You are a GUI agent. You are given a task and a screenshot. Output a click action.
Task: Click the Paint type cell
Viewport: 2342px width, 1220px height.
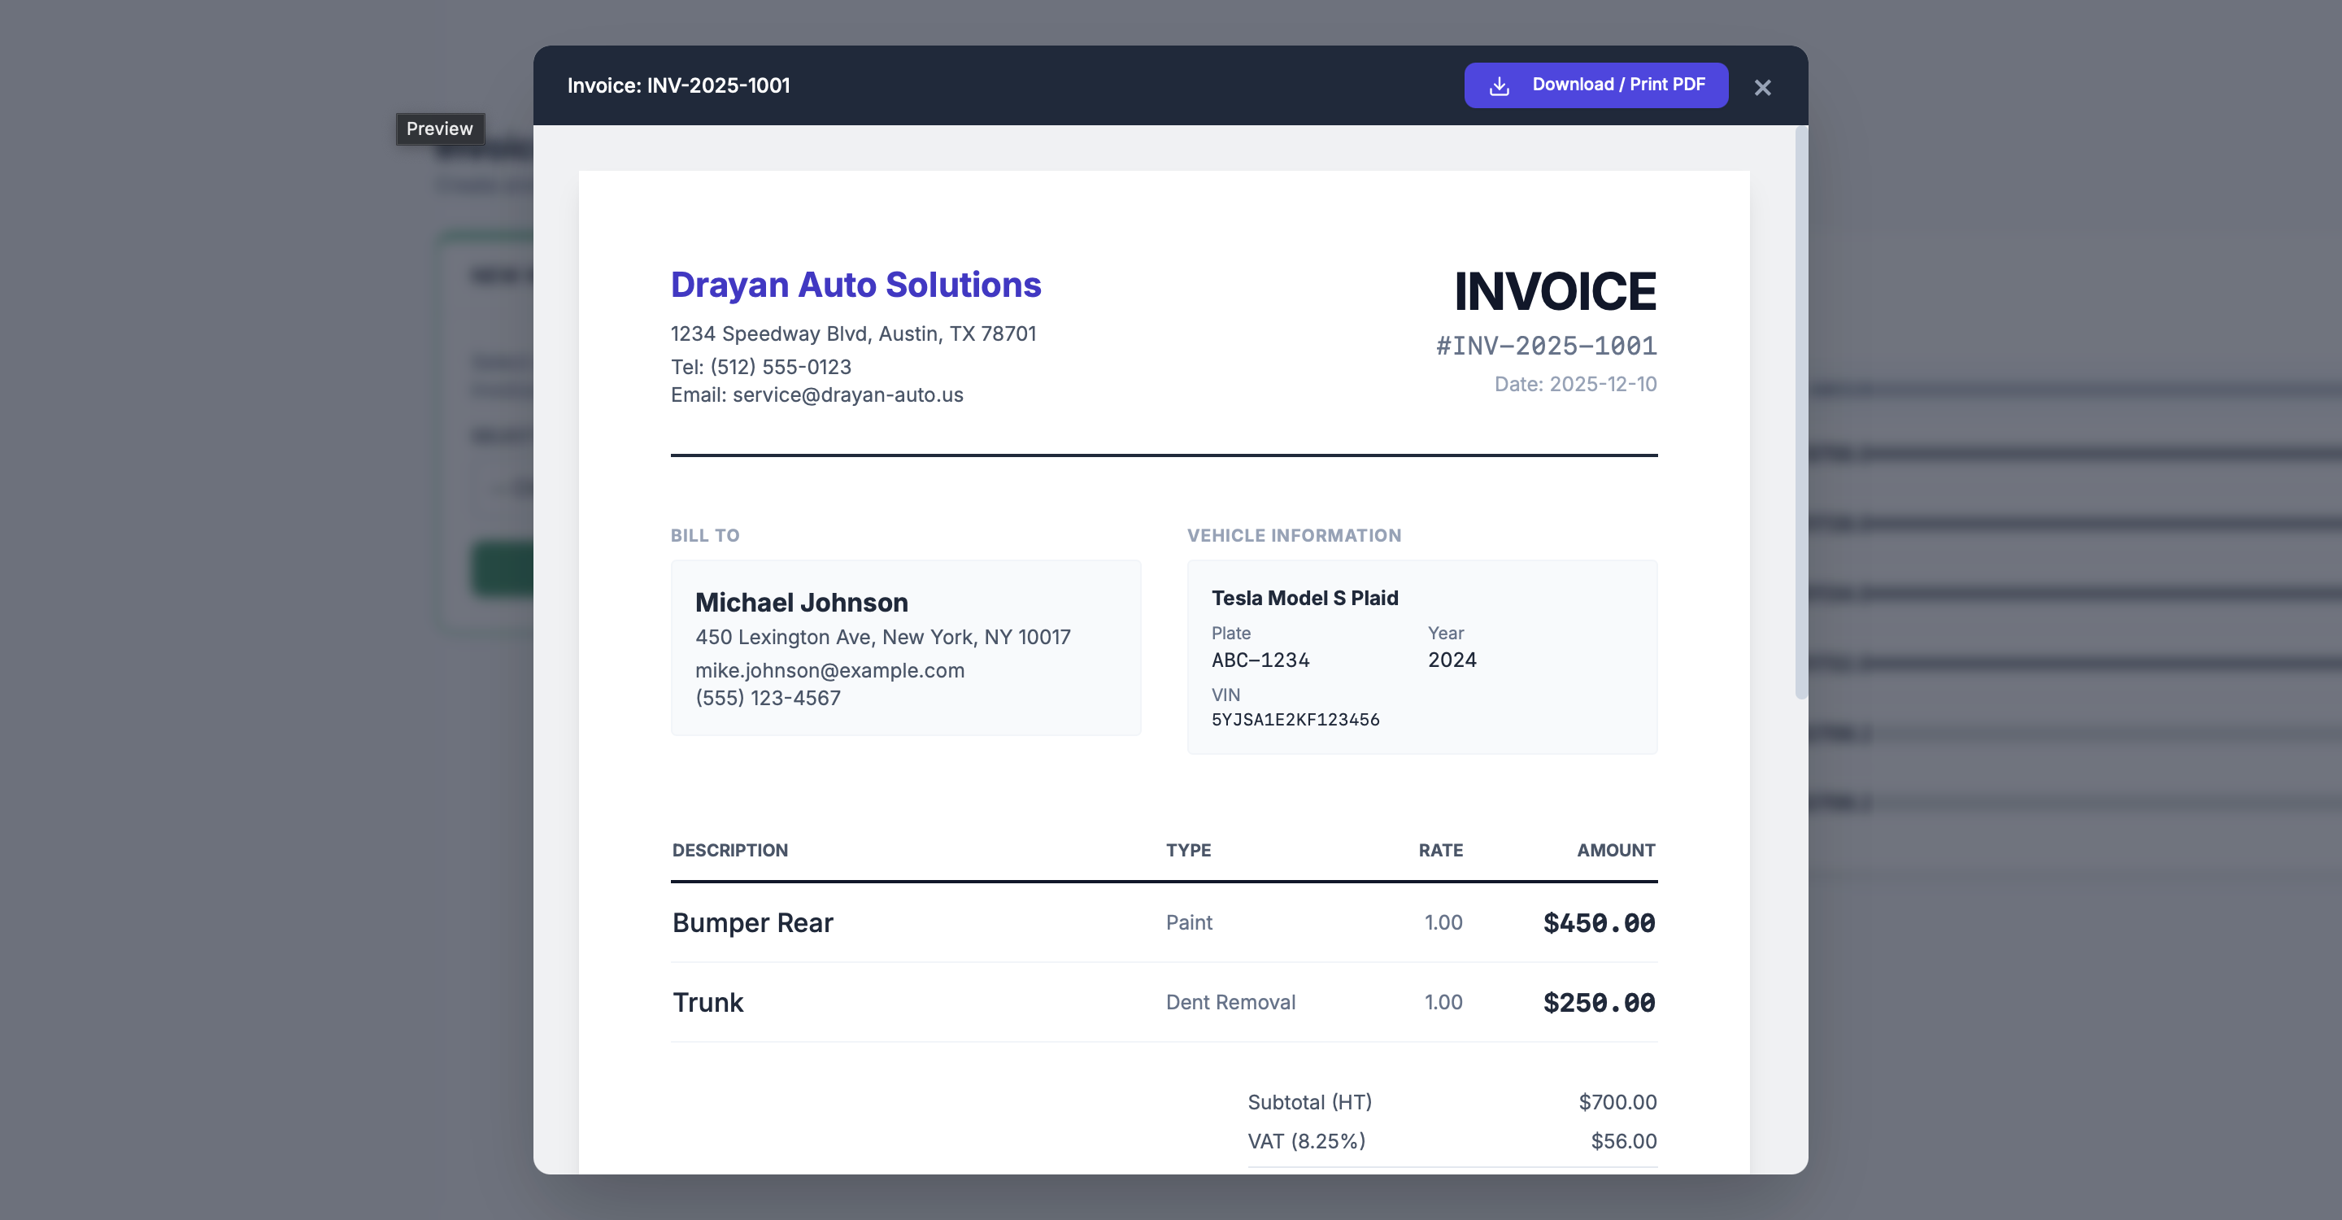[1189, 922]
